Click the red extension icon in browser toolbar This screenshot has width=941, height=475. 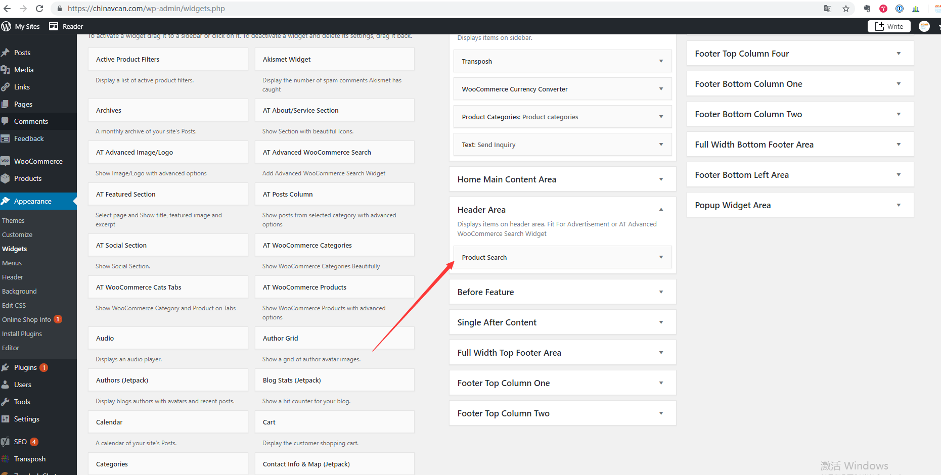(x=883, y=9)
